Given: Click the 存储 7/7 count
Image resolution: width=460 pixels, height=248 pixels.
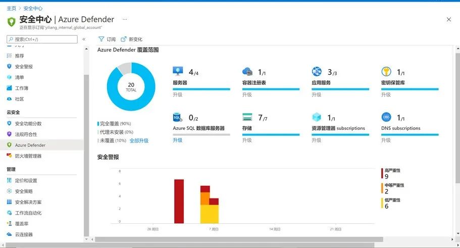Looking at the screenshot, I should click(263, 118).
